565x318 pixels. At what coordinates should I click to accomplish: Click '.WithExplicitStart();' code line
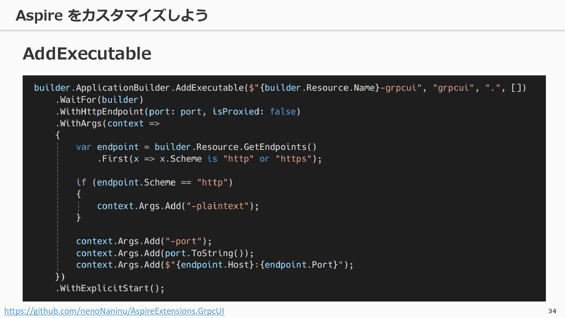(x=110, y=288)
